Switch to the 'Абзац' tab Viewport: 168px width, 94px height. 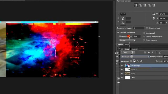coord(127,45)
